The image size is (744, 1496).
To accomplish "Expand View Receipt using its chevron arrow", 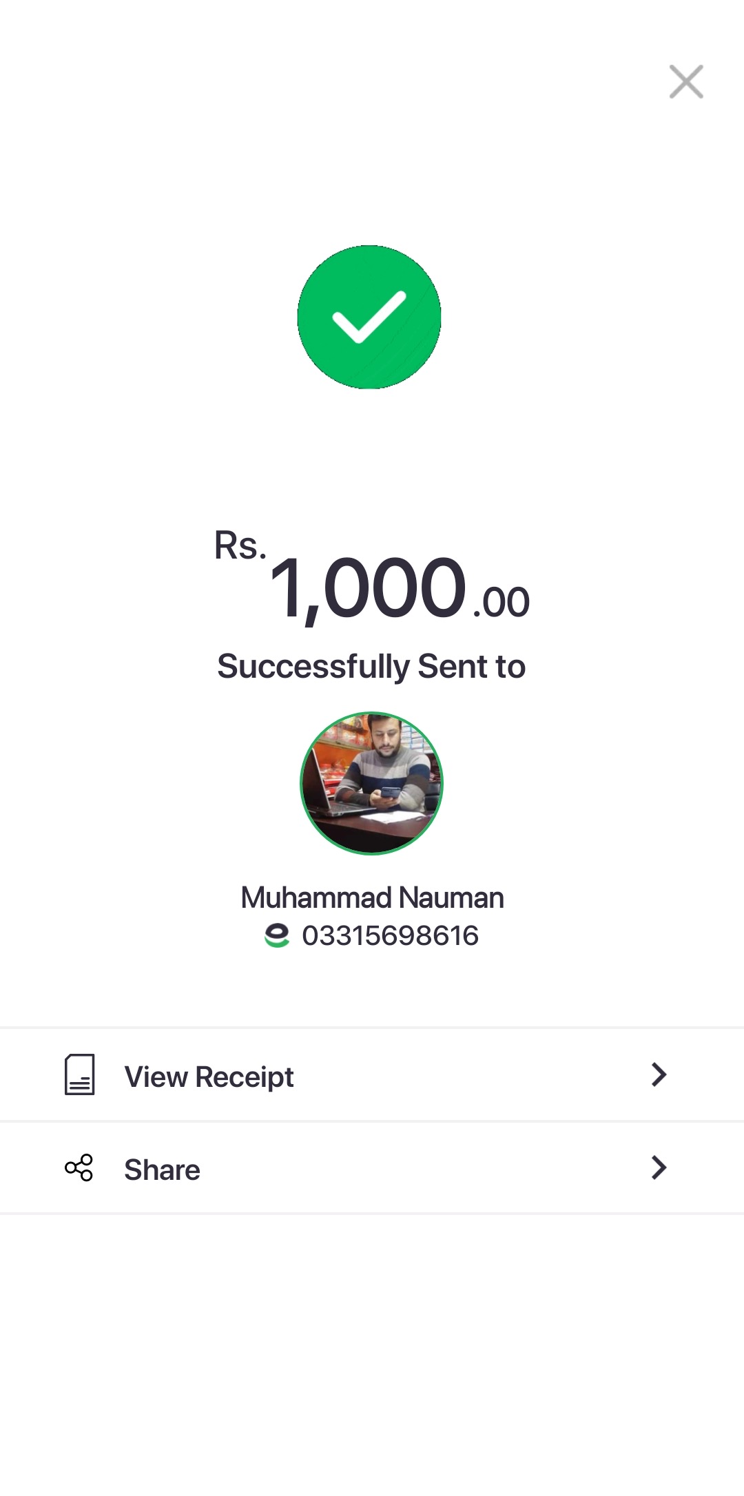I will click(659, 1074).
